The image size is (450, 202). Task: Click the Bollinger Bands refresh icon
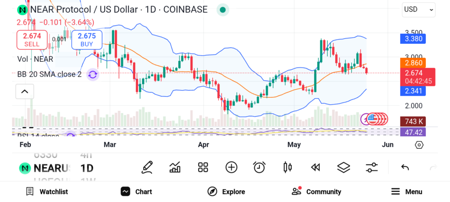(x=92, y=74)
